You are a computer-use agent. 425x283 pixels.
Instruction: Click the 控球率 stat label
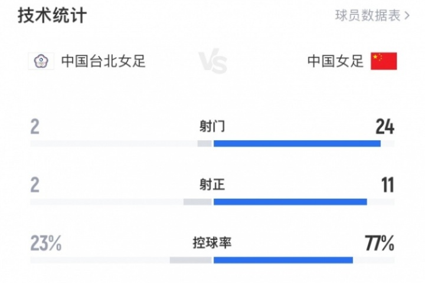pyautogui.click(x=212, y=243)
